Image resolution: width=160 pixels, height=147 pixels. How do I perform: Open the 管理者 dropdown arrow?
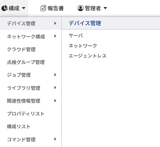(105, 8)
